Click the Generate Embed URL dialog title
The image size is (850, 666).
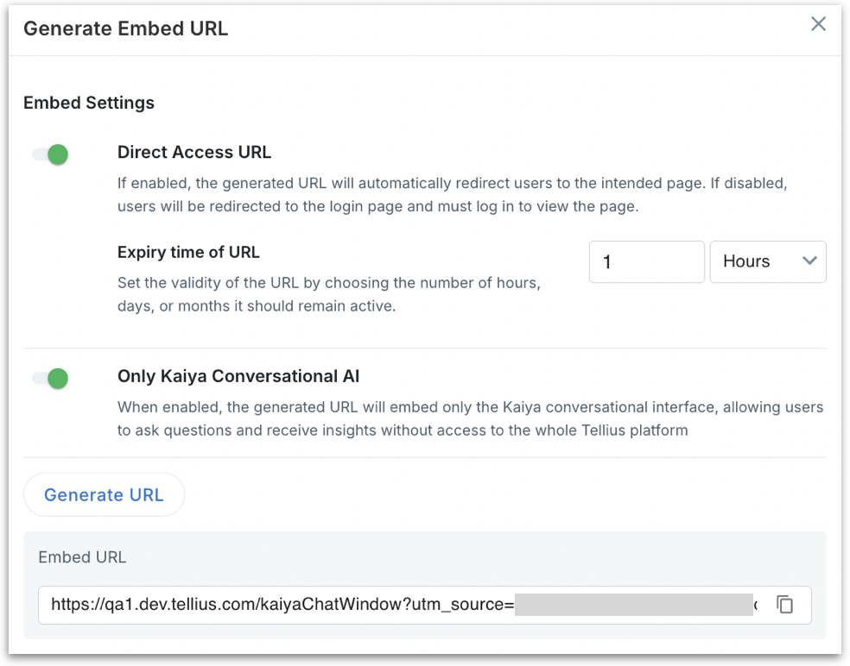(125, 28)
